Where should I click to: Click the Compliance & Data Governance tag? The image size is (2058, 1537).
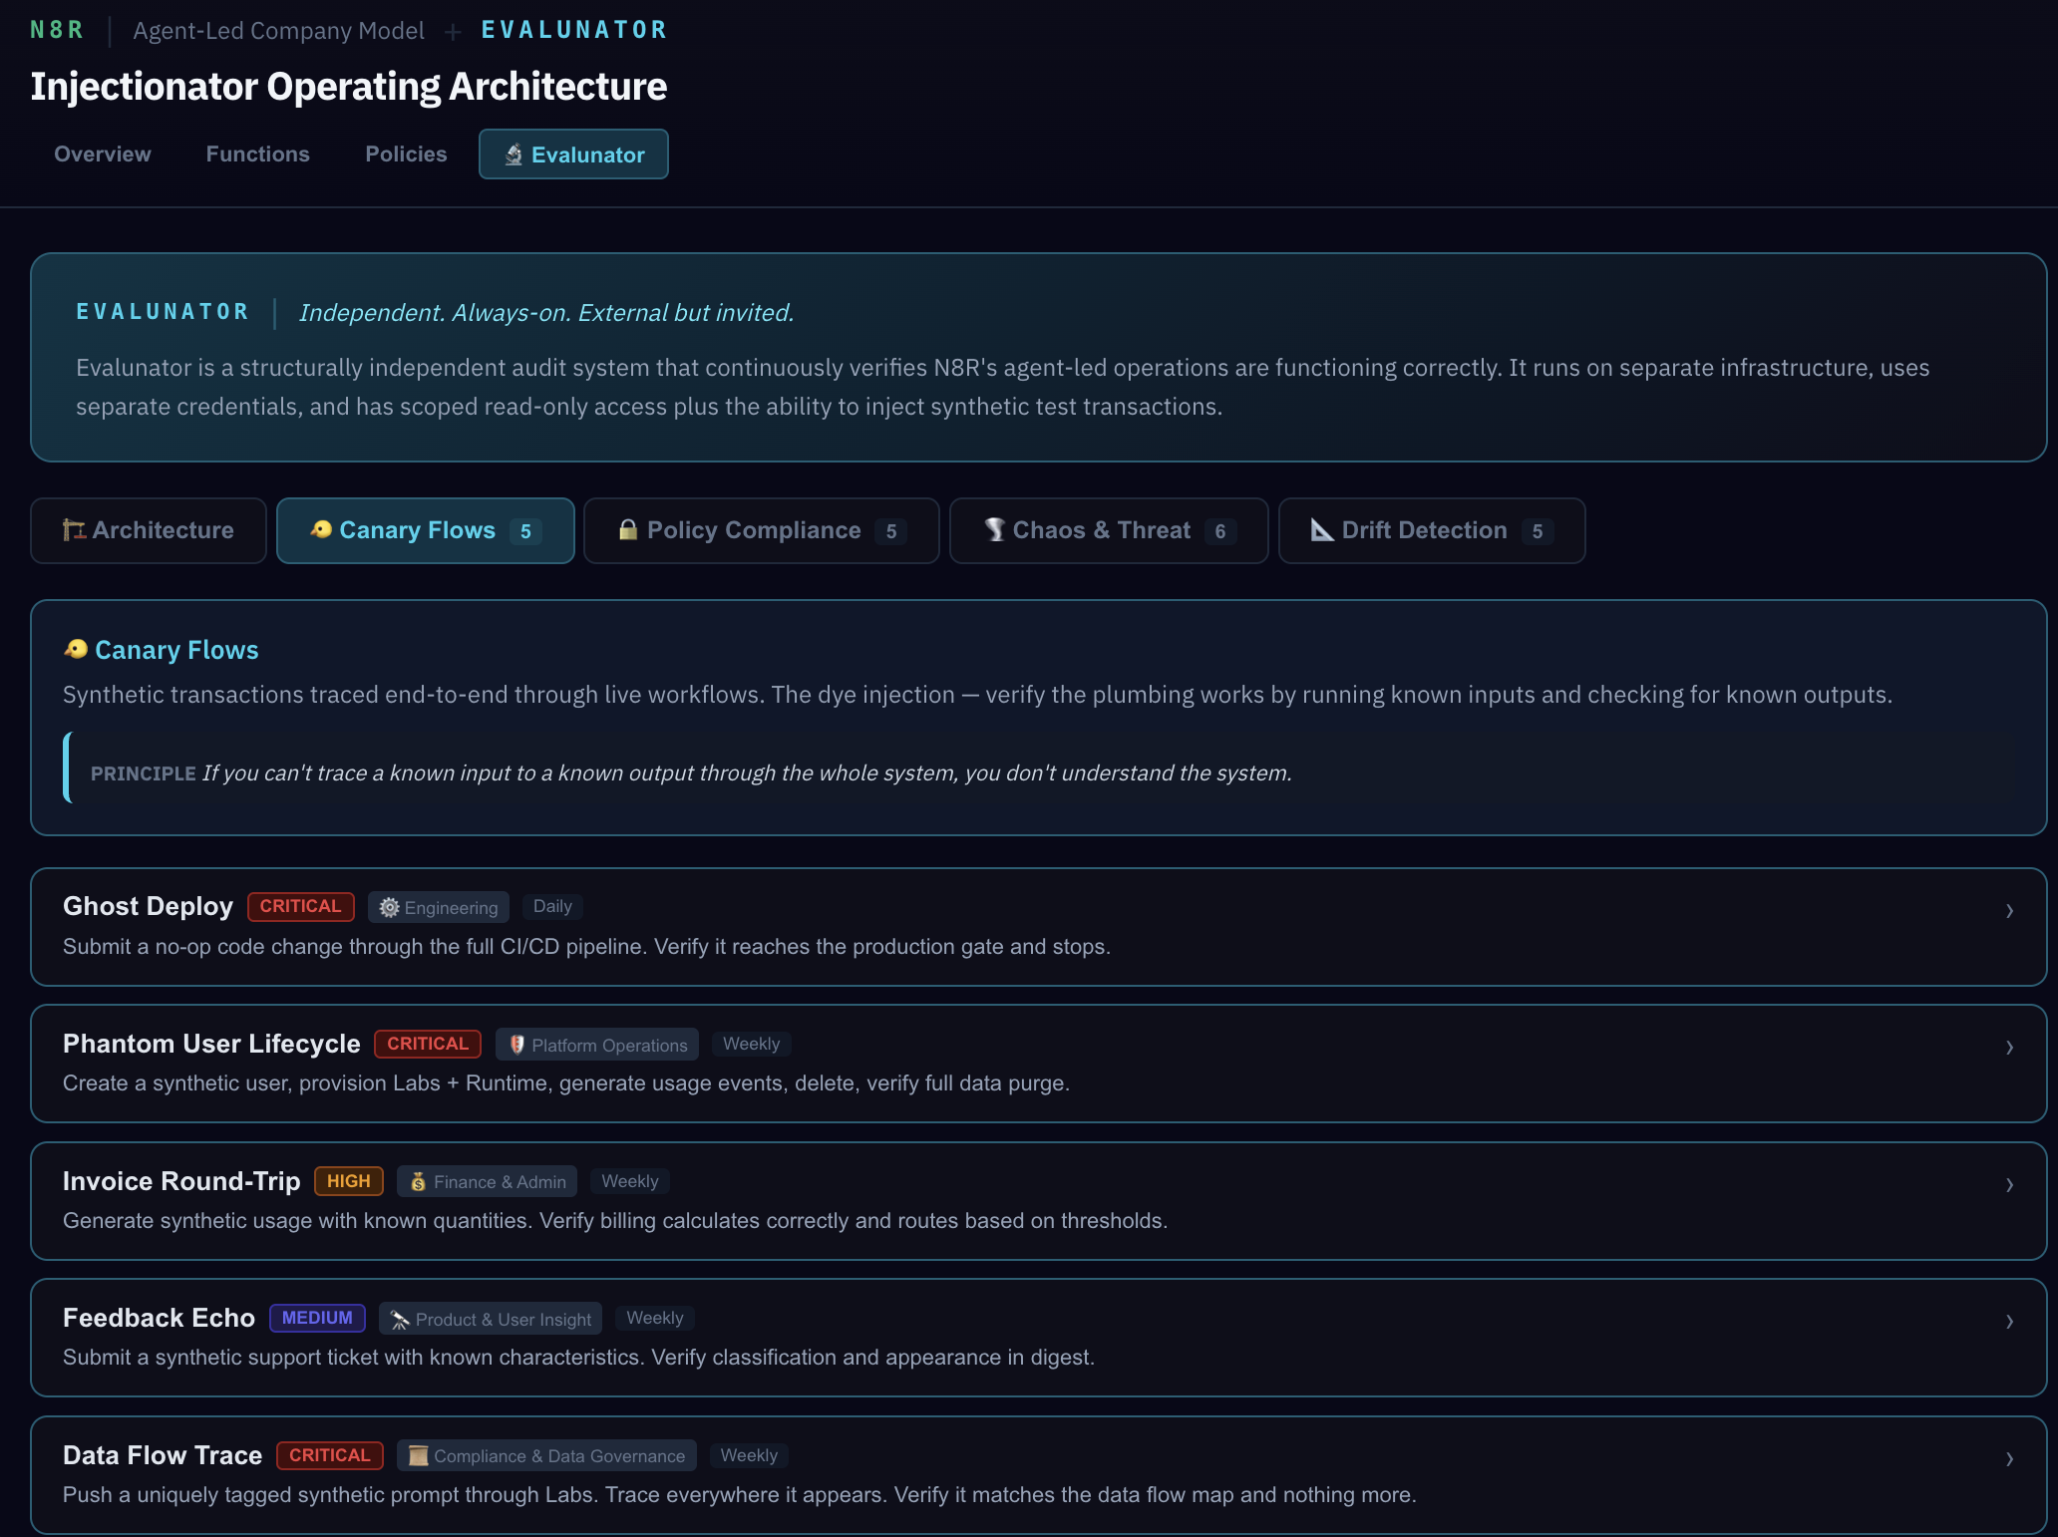pyautogui.click(x=546, y=1456)
